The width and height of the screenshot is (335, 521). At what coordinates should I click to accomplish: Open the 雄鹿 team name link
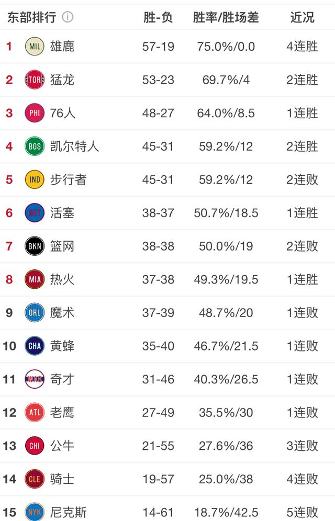coord(62,46)
